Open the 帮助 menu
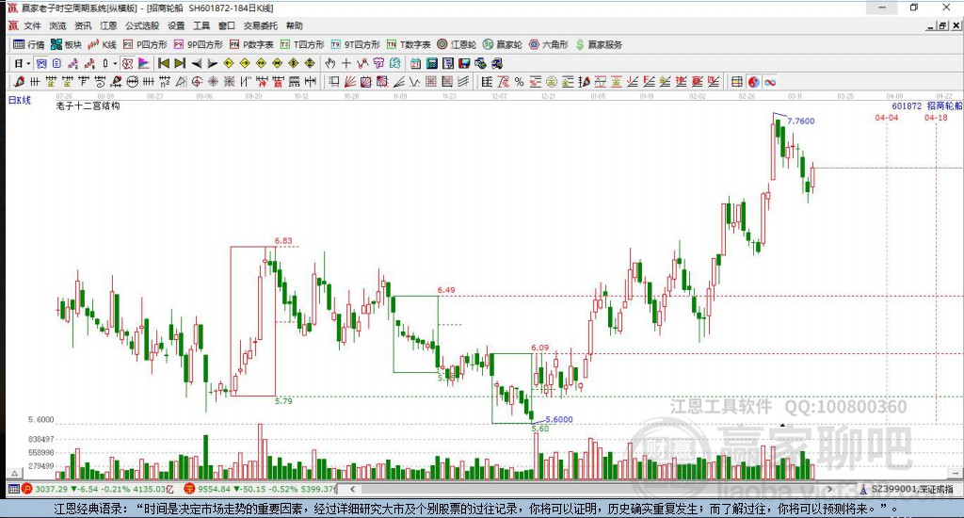 tap(294, 25)
